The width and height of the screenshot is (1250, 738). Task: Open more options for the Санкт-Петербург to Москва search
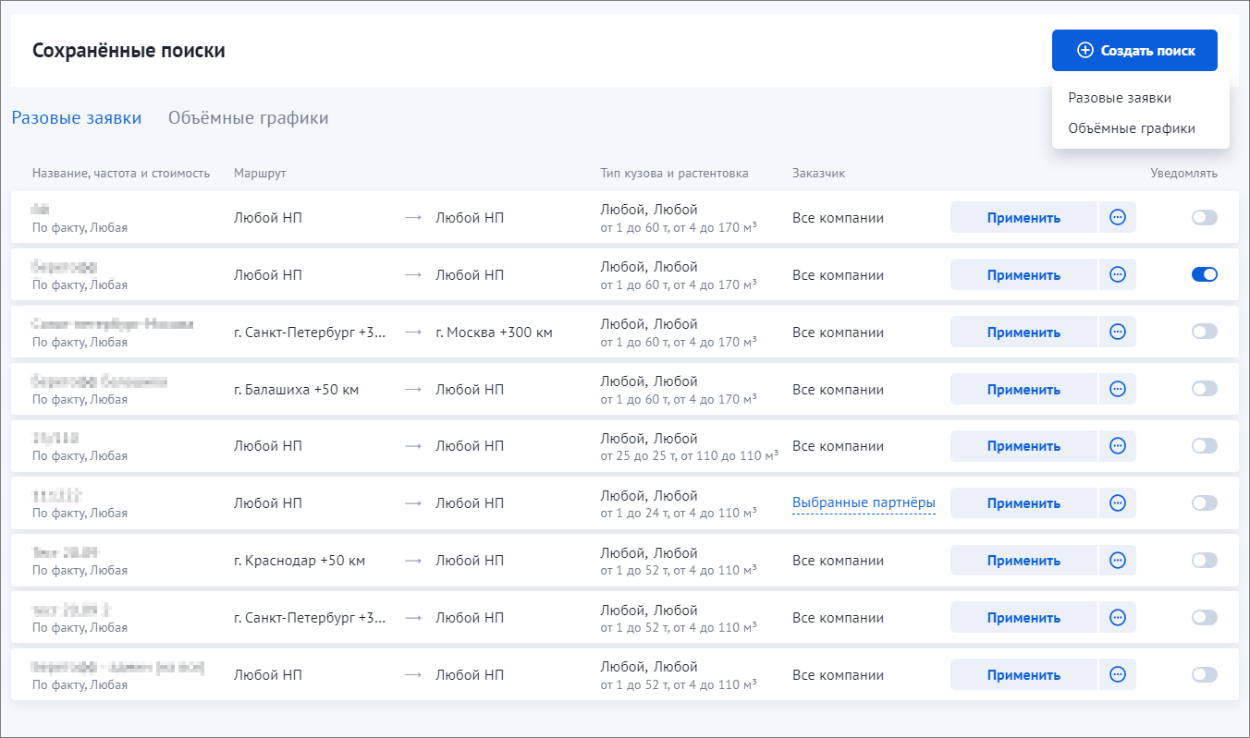tap(1118, 333)
